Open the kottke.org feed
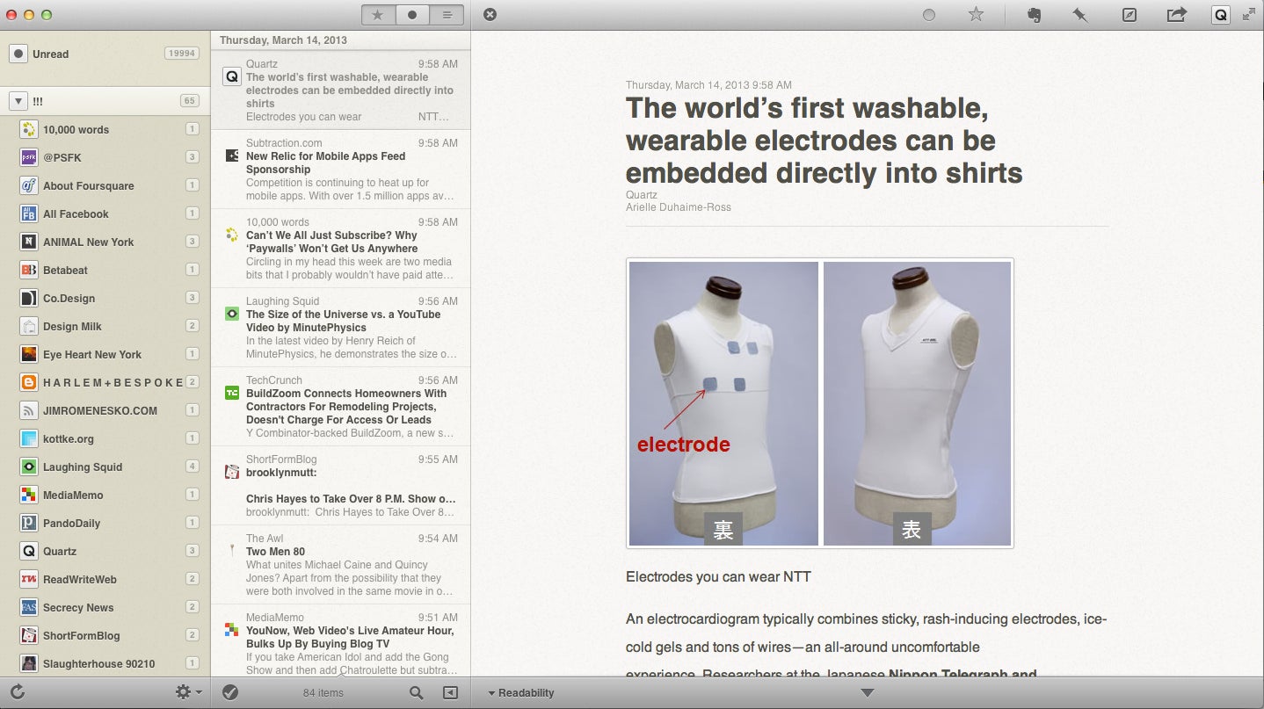The width and height of the screenshot is (1264, 709). click(x=105, y=438)
